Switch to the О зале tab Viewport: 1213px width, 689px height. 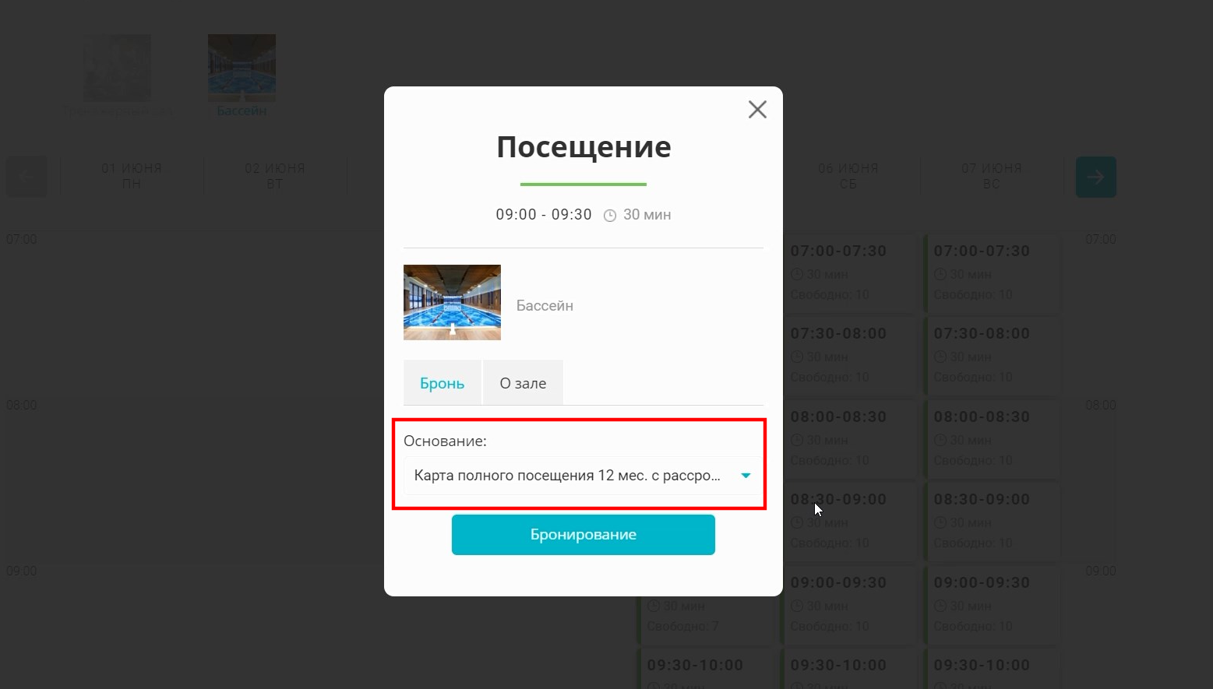click(523, 383)
